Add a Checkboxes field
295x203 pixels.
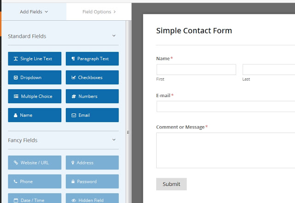click(92, 77)
